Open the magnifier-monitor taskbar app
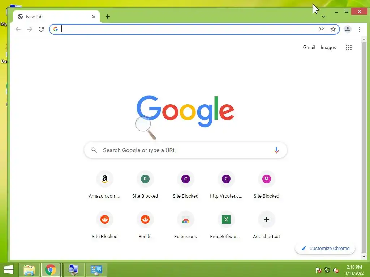Viewport: 370px width, 277px height. 74,270
